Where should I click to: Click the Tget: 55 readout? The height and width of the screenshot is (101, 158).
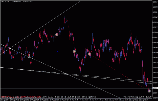(92, 97)
